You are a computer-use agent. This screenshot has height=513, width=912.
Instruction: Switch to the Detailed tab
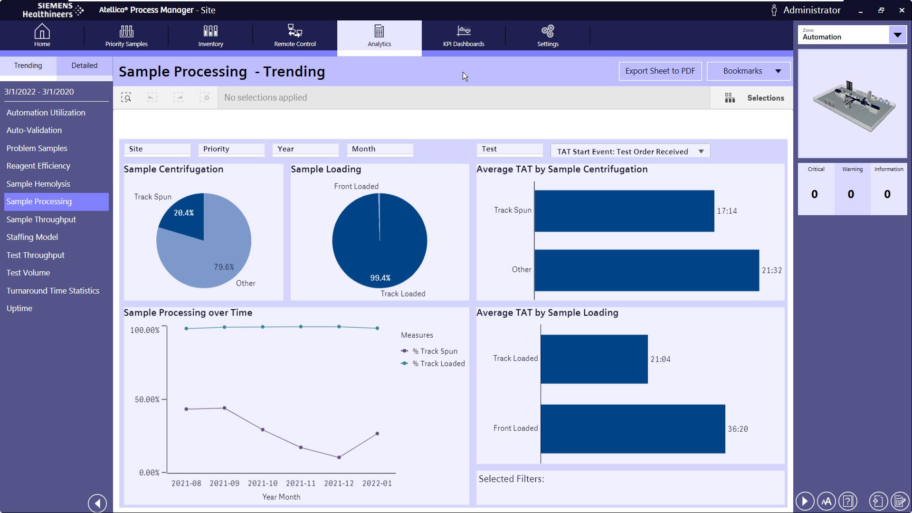click(x=85, y=66)
